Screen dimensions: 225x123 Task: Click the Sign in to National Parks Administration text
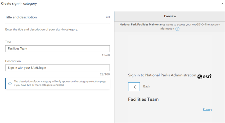tap(162, 75)
